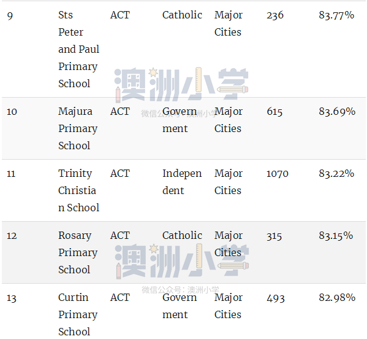Select the 83.22% percentage cell

coord(336,174)
